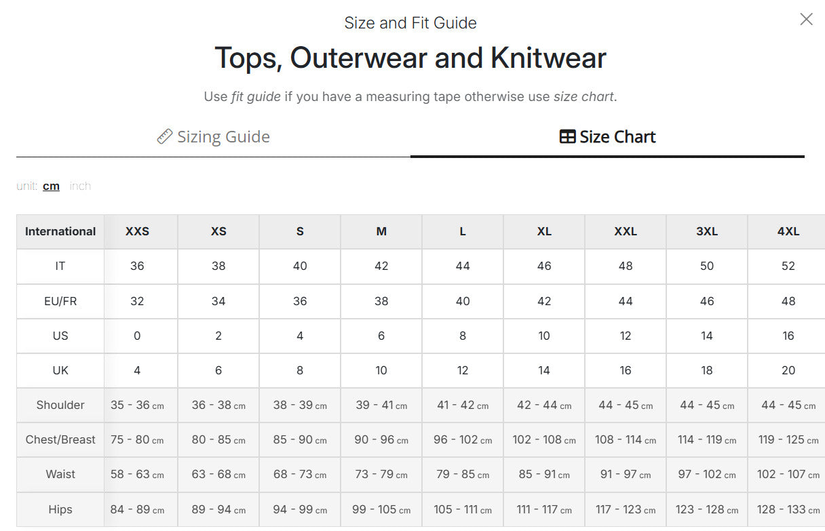Switch units to inch
Viewport: 825px width, 531px height.
point(80,186)
